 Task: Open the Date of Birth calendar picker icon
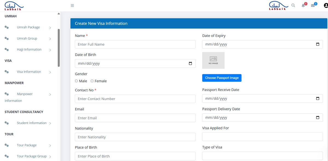tap(191, 63)
